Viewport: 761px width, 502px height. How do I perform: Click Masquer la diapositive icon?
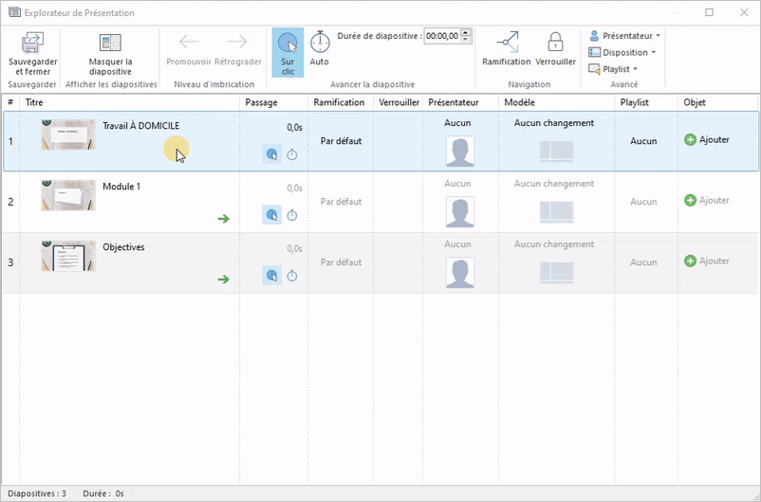[110, 44]
